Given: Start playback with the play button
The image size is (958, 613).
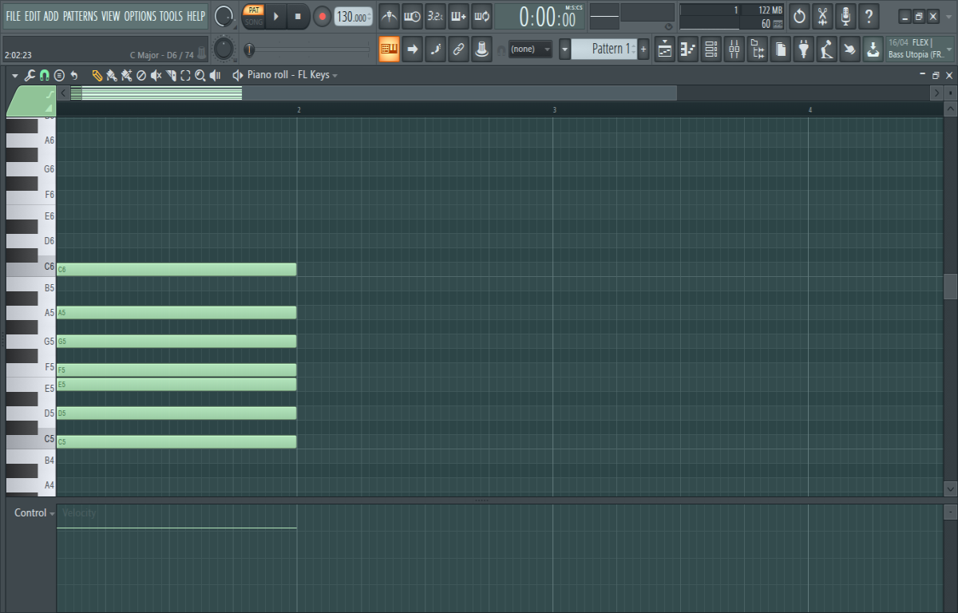Looking at the screenshot, I should point(276,16).
